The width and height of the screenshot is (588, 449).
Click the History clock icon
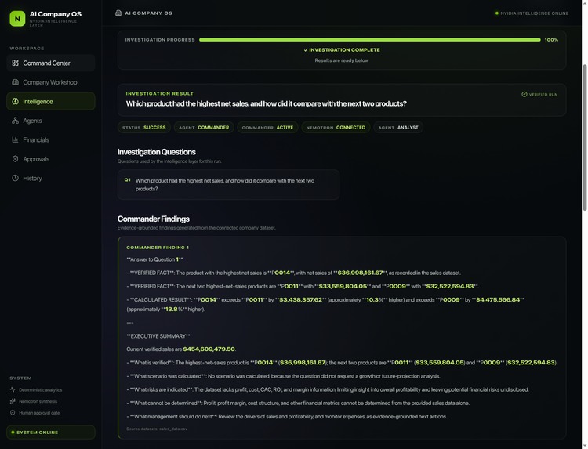pyautogui.click(x=15, y=178)
